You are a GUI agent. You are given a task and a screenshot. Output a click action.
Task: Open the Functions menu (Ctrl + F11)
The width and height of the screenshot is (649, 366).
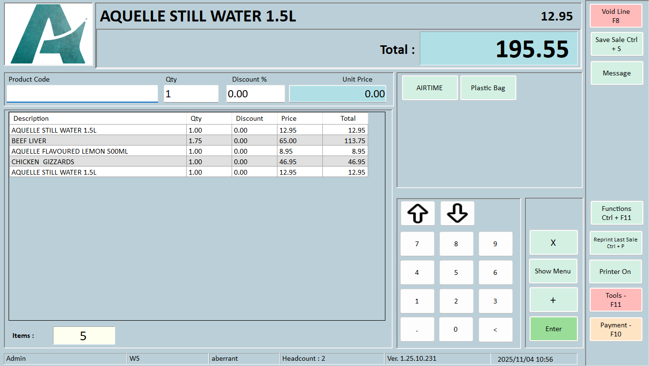pos(616,213)
